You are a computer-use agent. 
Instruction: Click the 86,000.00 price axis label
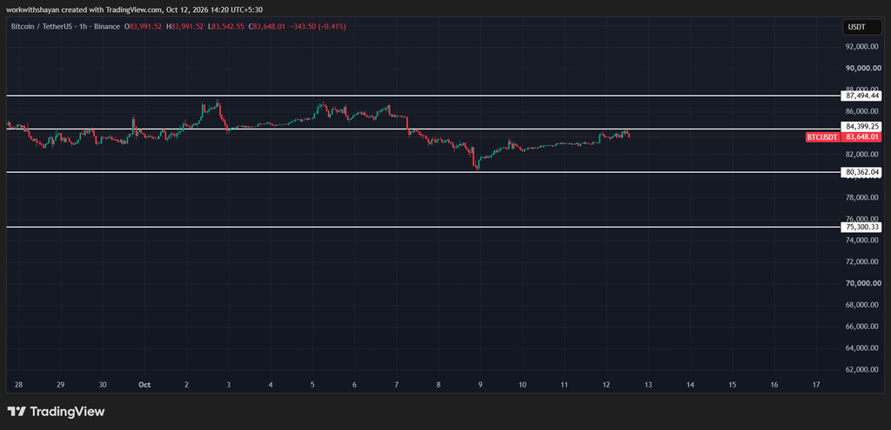point(862,111)
